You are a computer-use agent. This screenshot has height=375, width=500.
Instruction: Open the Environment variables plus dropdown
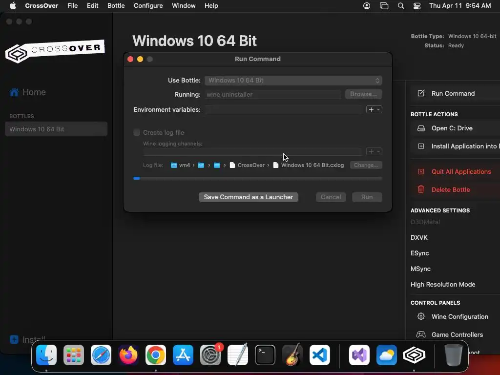tap(374, 109)
